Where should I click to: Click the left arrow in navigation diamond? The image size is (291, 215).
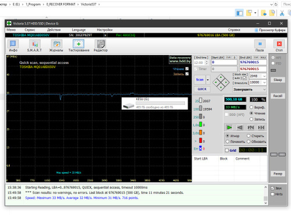click(x=216, y=82)
